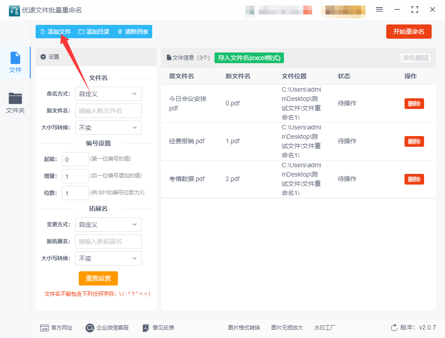The width and height of the screenshot is (445, 338).
Task: Click the version refresh icon
Action: pyautogui.click(x=394, y=328)
